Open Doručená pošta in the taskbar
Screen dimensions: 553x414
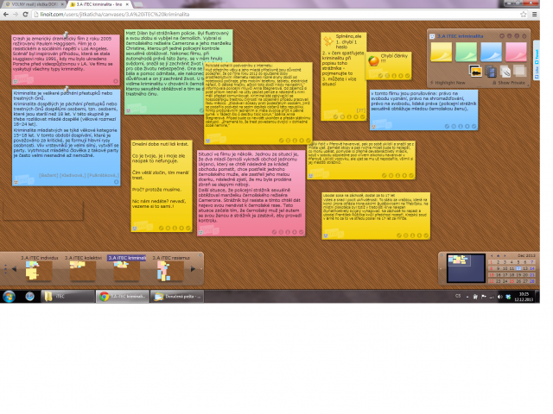point(177,297)
